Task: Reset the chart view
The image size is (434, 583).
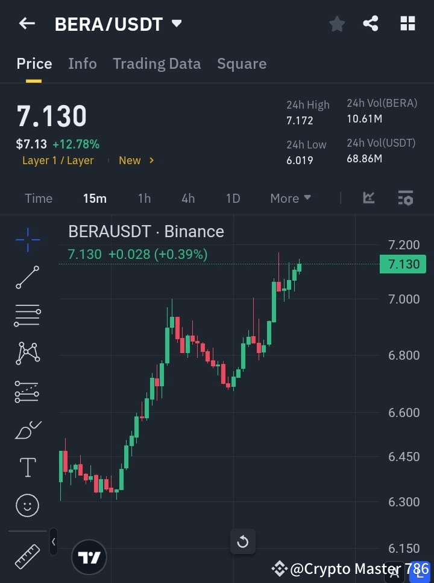Action: pos(243,542)
